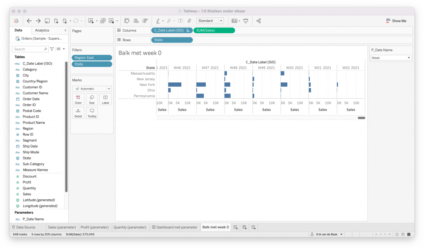Toggle the Show Me panel
This screenshot has width=424, height=249.
[396, 21]
